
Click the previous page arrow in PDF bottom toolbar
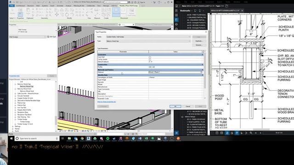tap(260, 133)
